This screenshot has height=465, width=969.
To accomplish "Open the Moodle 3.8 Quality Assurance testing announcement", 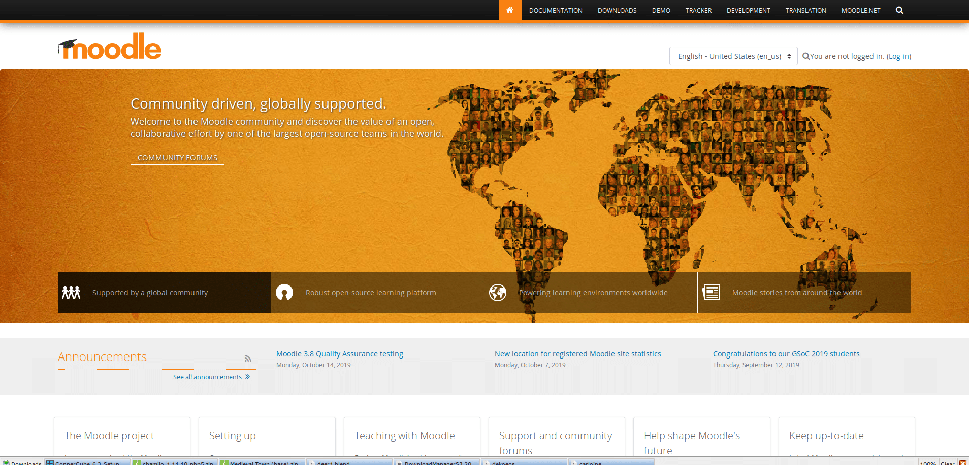I will [x=339, y=353].
